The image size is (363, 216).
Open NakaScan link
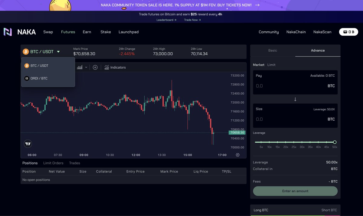tap(322, 32)
